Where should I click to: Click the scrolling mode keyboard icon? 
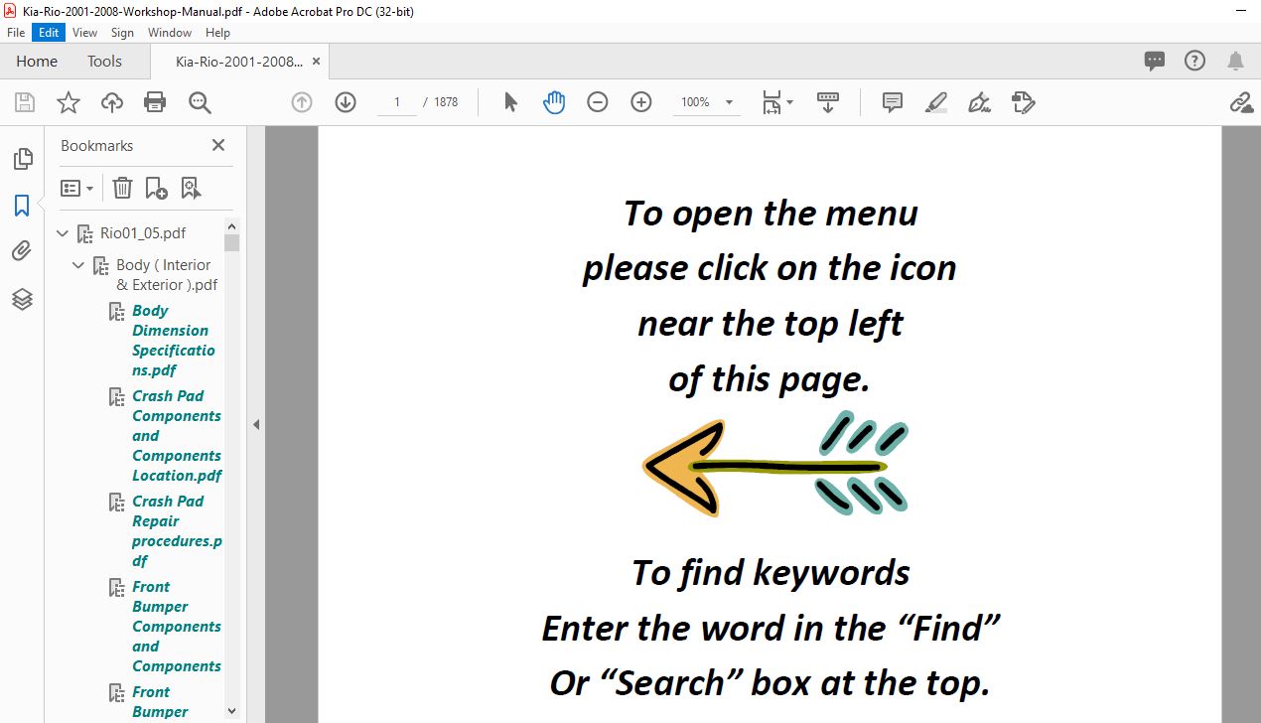(828, 102)
